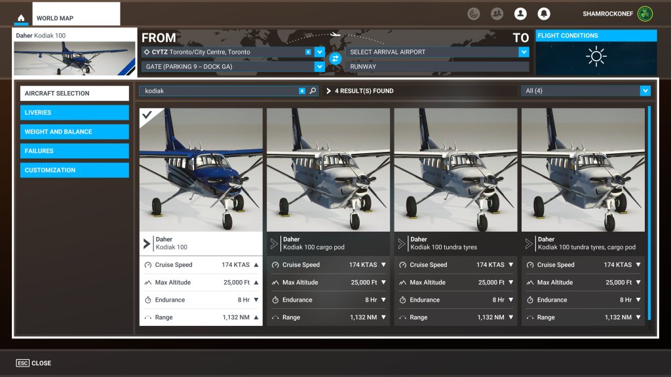
Task: Switch to Weight and Balance tab
Action: tap(74, 132)
